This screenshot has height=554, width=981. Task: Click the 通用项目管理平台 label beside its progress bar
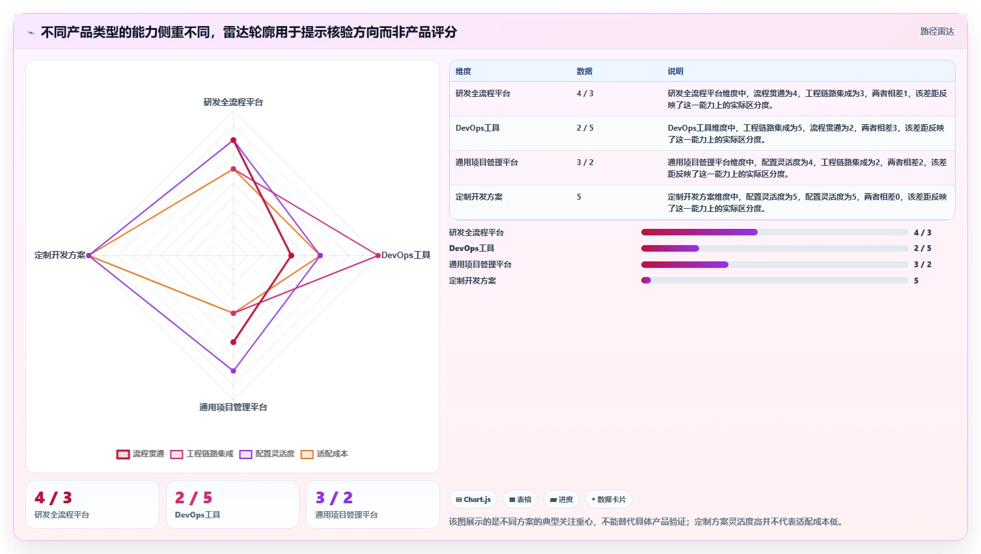click(x=480, y=265)
